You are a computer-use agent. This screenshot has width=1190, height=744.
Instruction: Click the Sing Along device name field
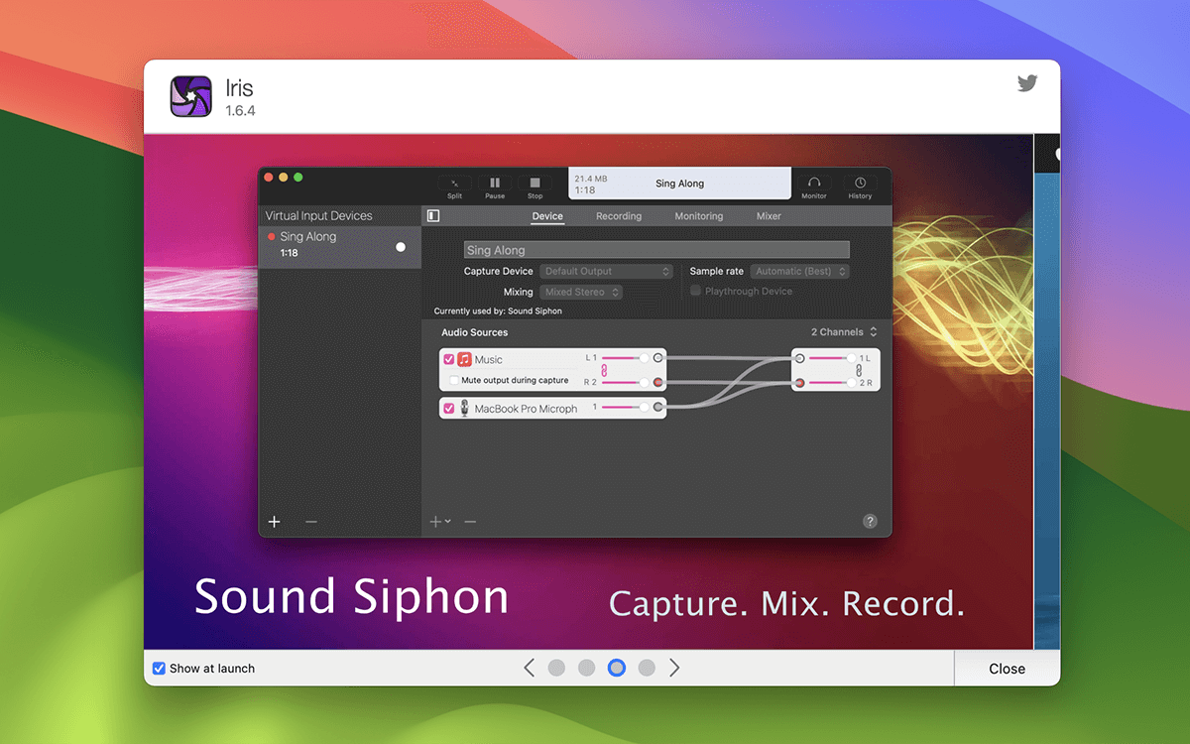[656, 250]
